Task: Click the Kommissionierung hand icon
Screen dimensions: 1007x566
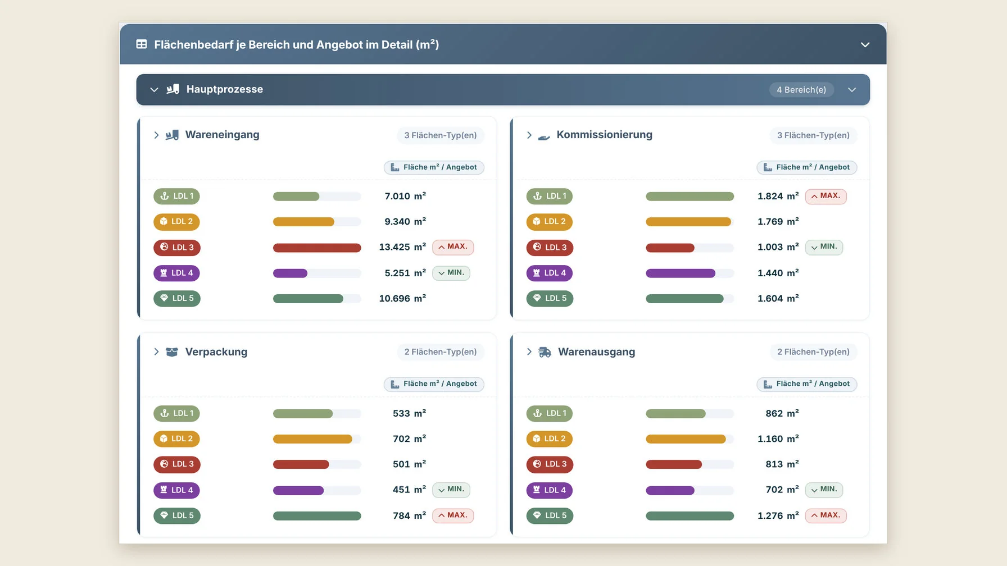Action: tap(544, 136)
